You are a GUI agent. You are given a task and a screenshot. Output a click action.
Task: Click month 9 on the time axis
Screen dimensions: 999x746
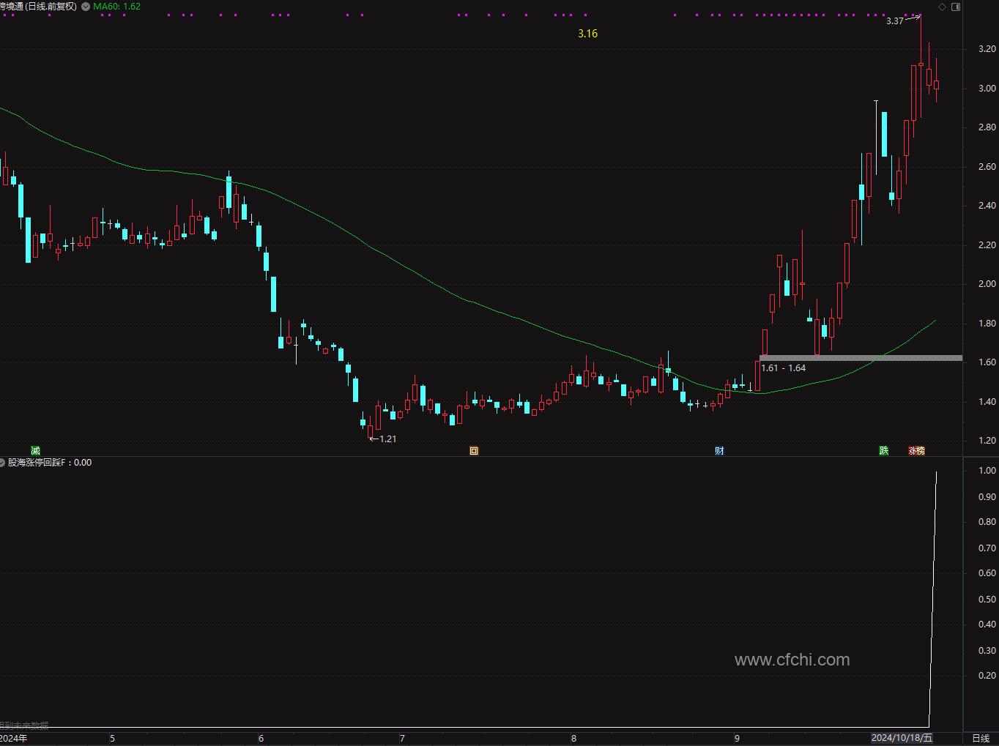(x=738, y=738)
